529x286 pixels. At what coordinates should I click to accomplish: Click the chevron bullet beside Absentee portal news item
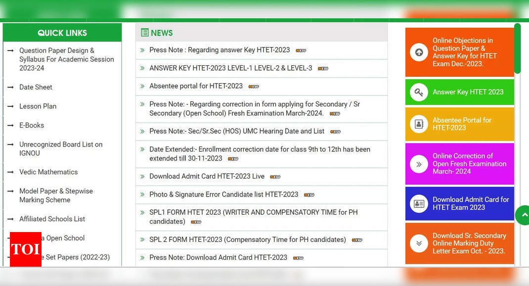143,86
